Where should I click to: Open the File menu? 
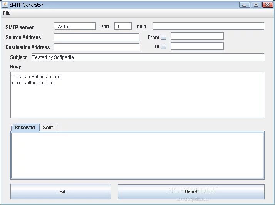pos(7,13)
